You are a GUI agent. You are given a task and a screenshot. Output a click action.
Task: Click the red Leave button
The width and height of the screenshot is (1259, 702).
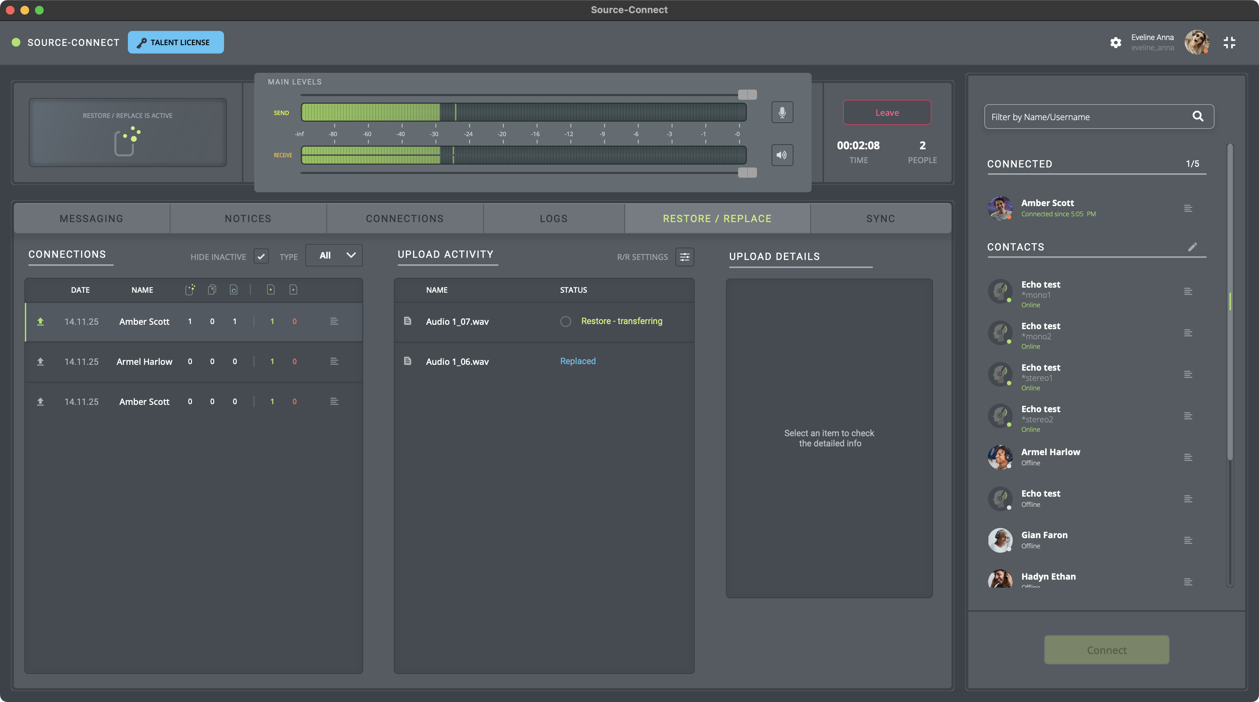pos(887,113)
